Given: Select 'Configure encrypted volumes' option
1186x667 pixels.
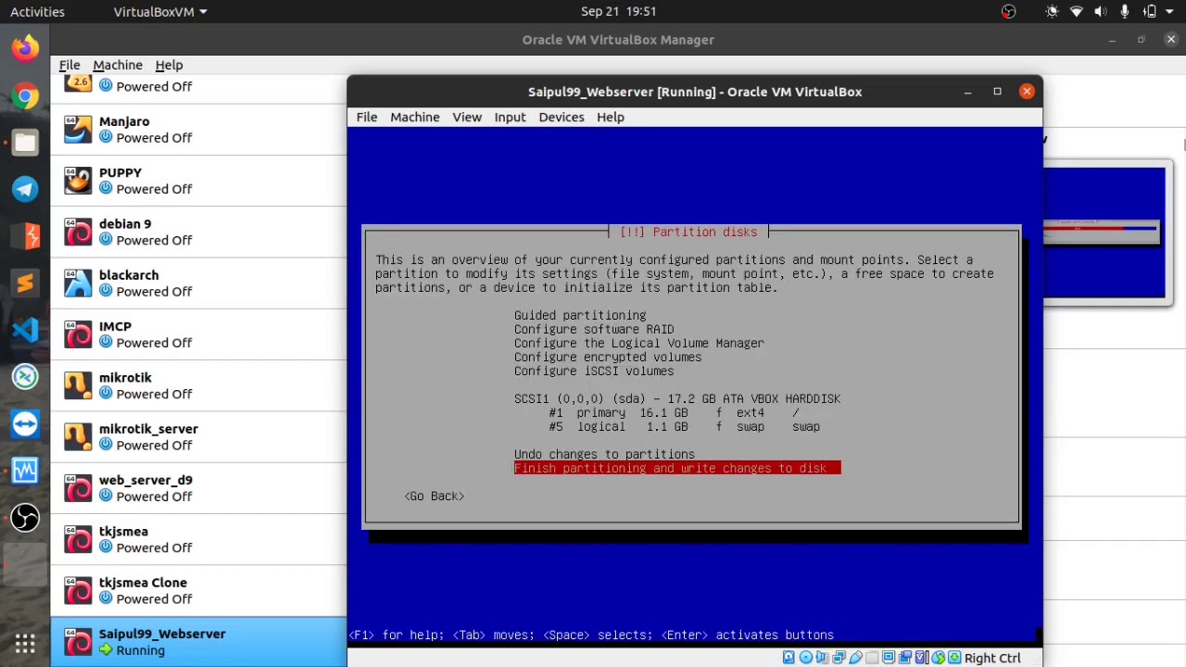Looking at the screenshot, I should (x=608, y=357).
